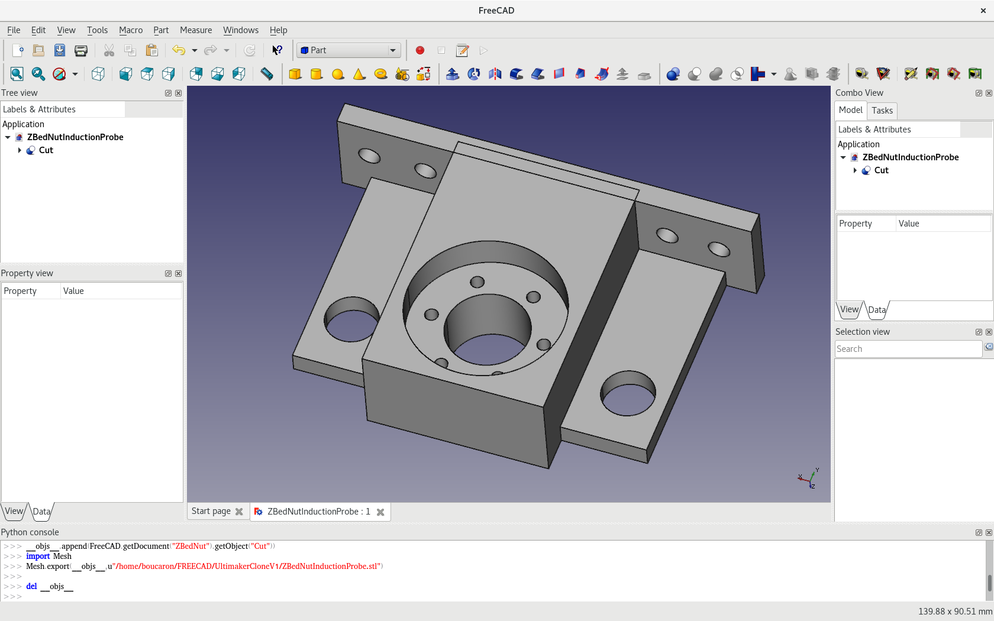The width and height of the screenshot is (994, 621).
Task: Toggle floating of the Python console panel
Action: coord(979,532)
